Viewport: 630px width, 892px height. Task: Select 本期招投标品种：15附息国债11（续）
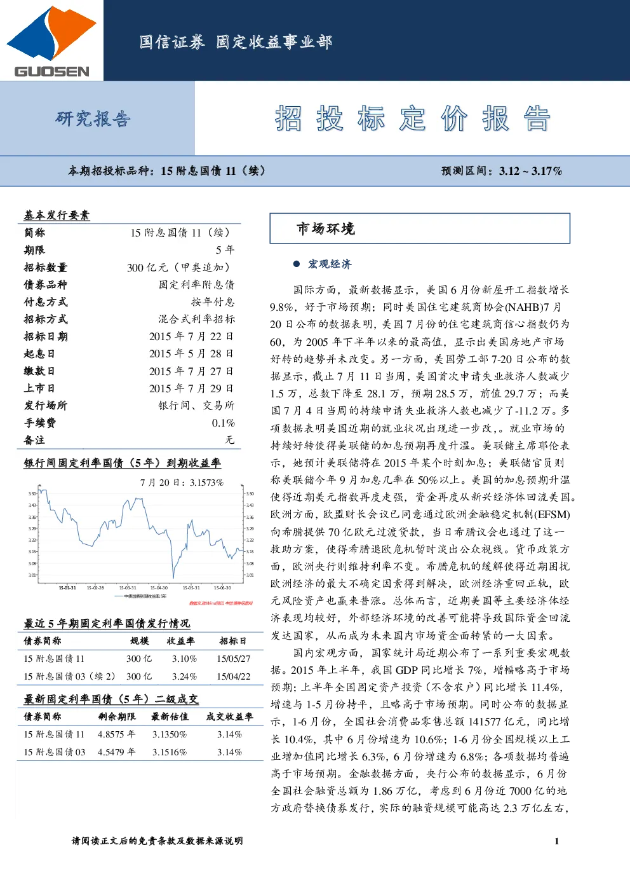point(167,170)
